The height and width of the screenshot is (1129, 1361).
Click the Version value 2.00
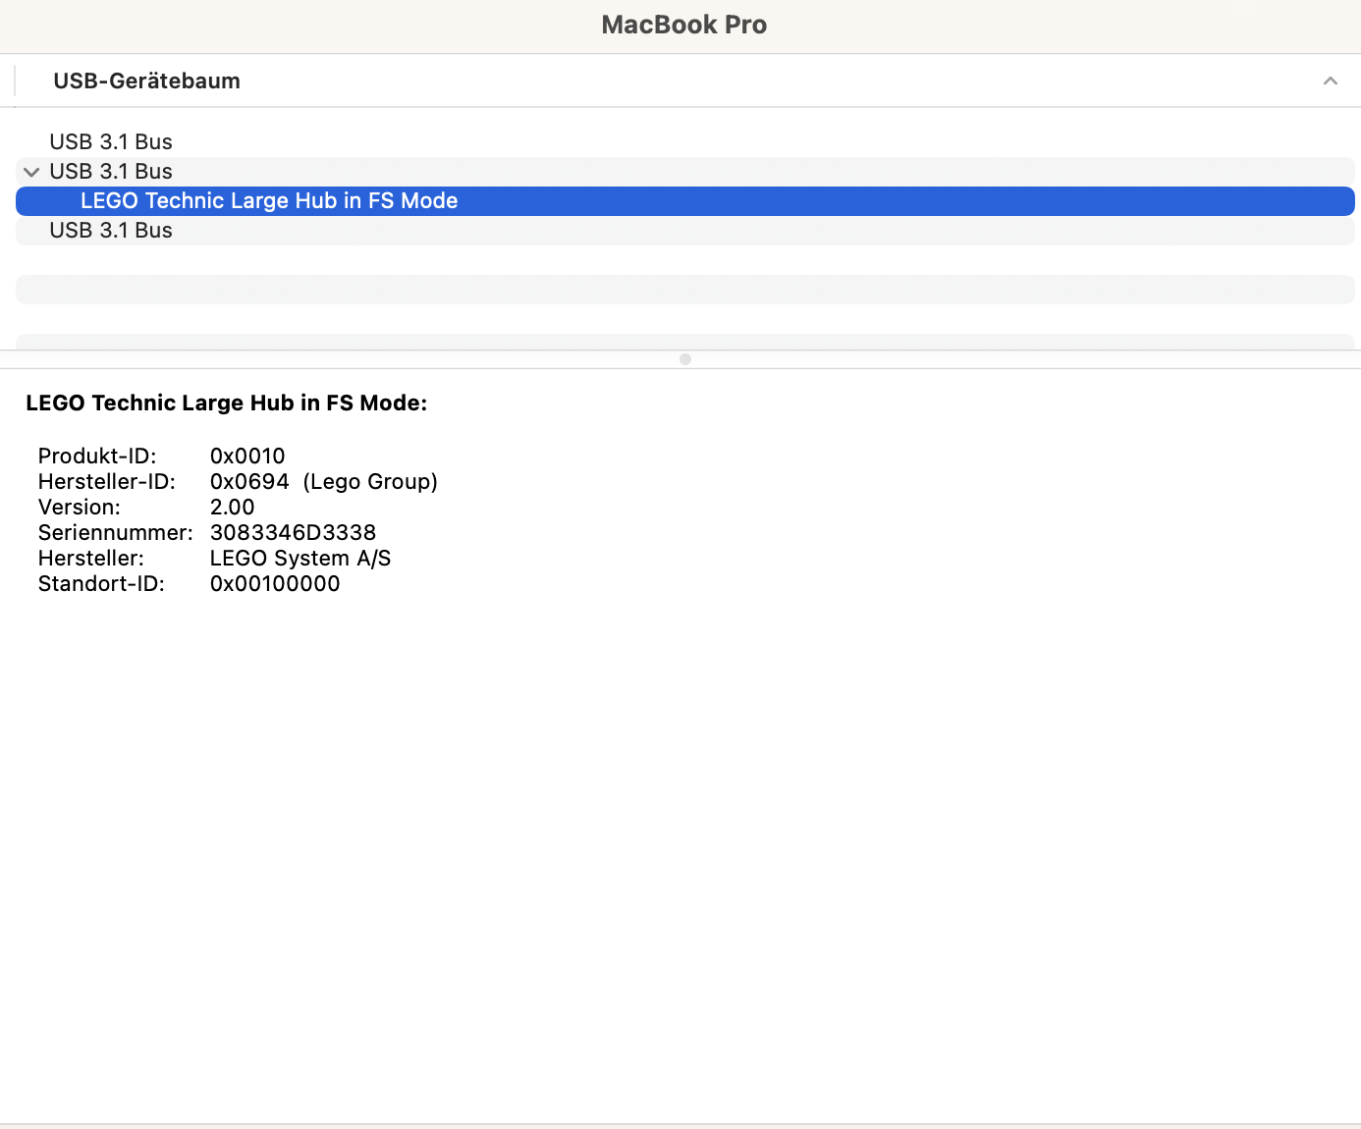tap(232, 507)
